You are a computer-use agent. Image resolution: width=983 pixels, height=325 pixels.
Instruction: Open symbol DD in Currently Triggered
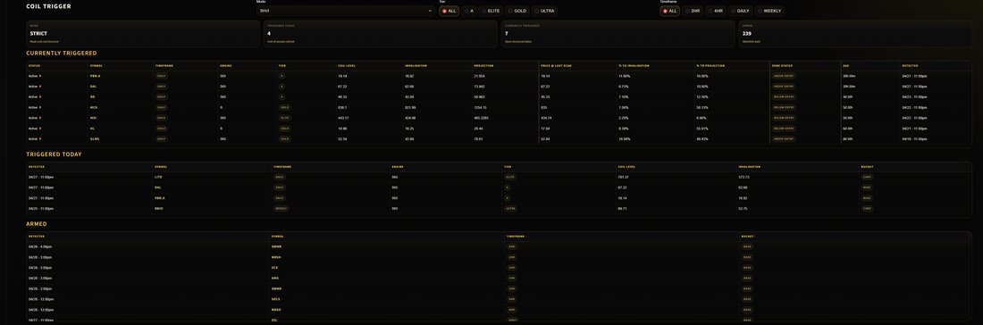[x=92, y=97]
